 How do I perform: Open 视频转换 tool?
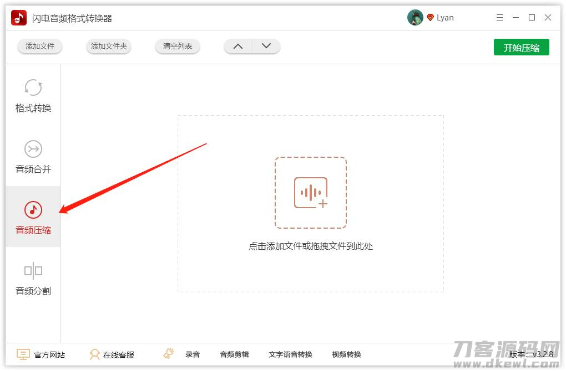[x=346, y=354]
